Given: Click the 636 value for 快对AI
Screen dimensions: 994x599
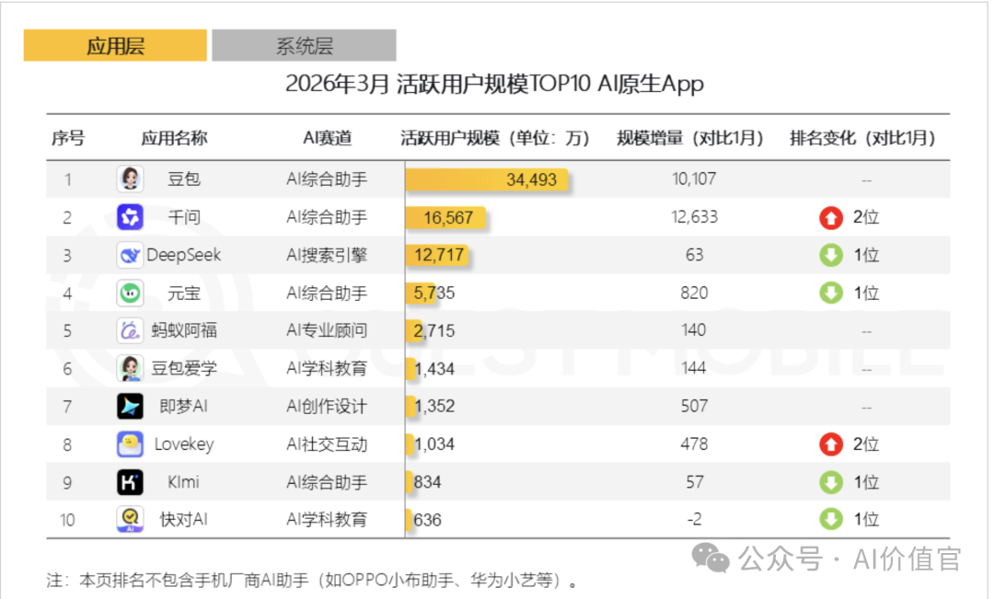Looking at the screenshot, I should click(427, 521).
